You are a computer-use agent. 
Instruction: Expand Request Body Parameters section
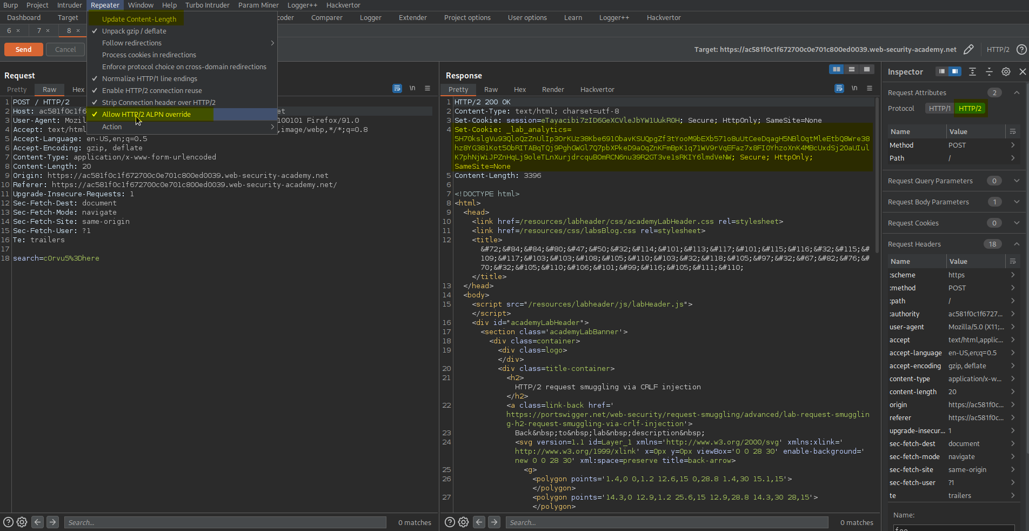1017,202
